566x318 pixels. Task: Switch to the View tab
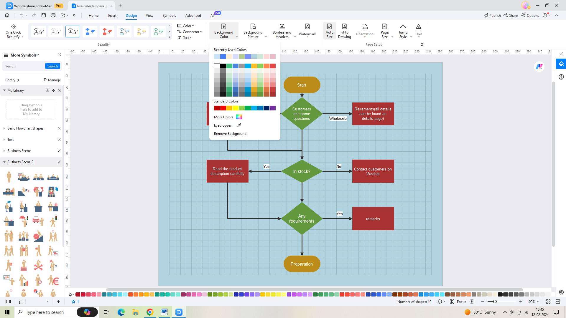149,15
